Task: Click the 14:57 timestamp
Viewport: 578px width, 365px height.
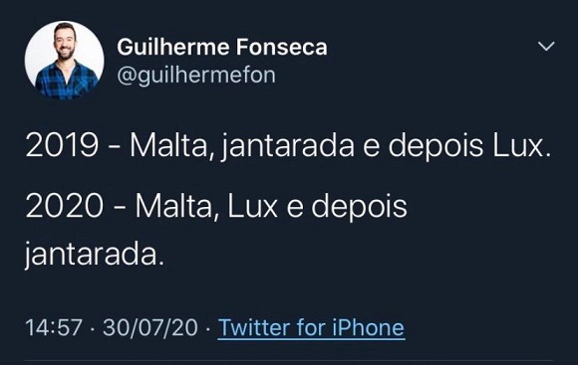Action: coord(54,327)
